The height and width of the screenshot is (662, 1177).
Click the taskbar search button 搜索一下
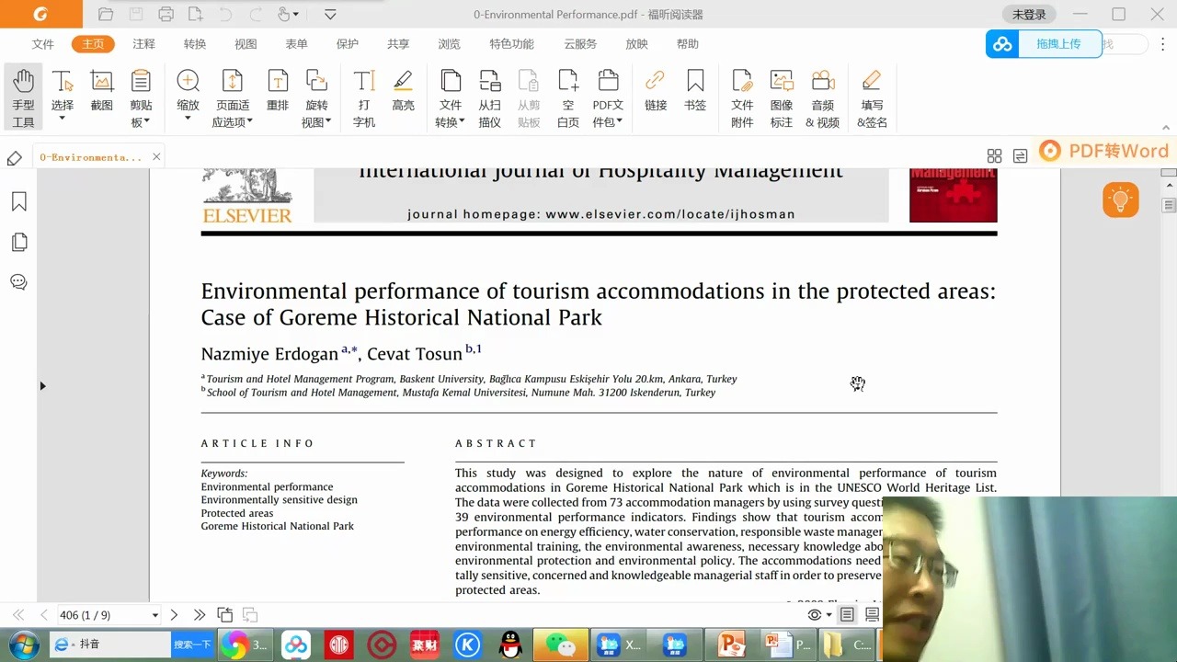pos(192,645)
